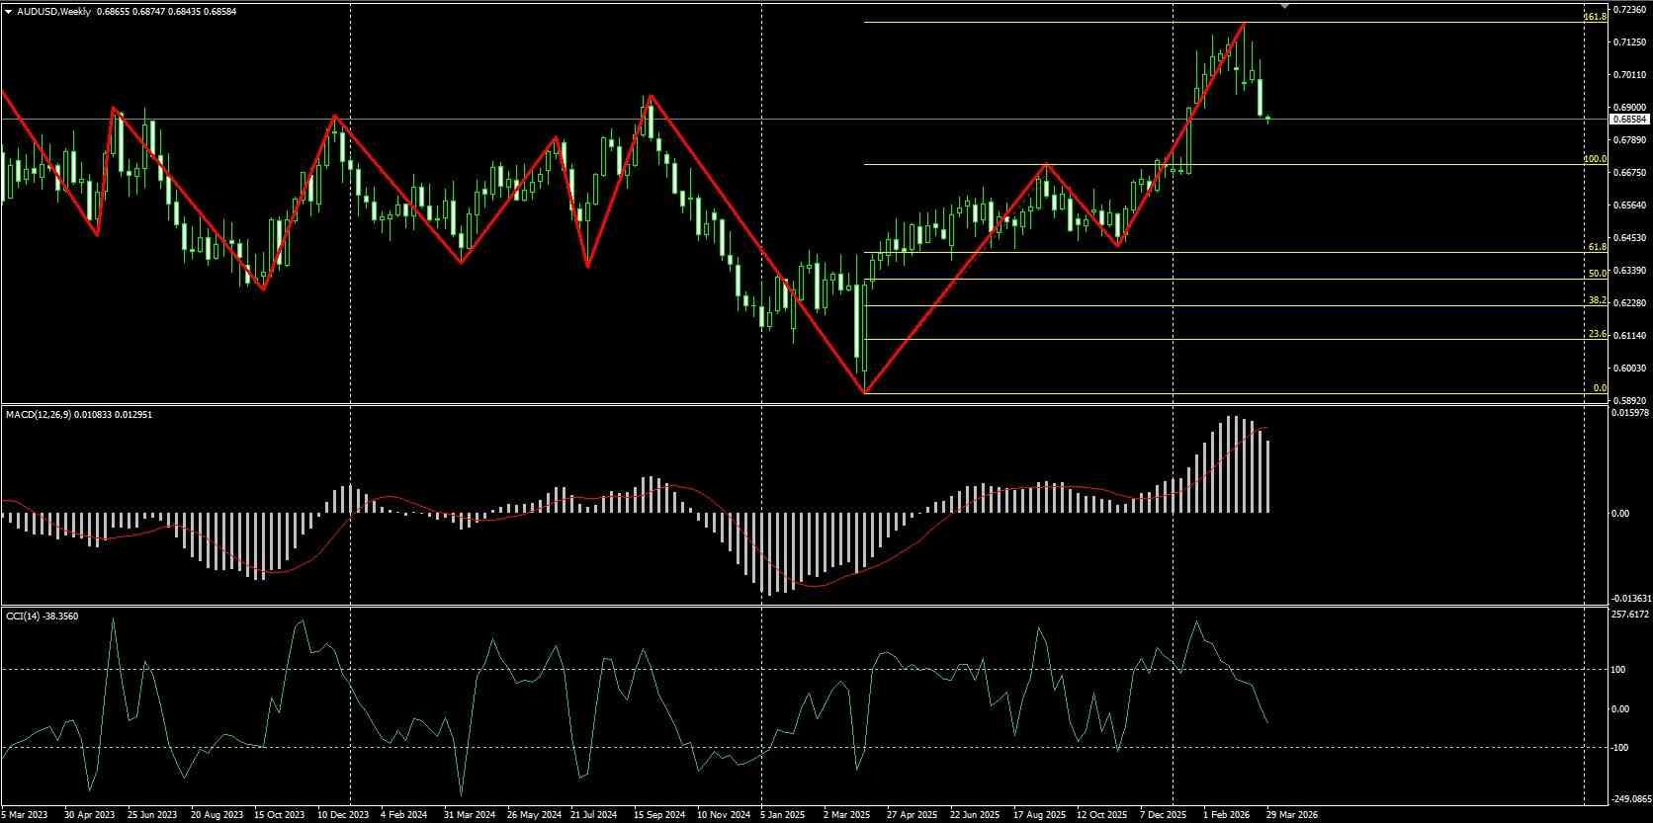Click price axis value 0.67890
Screen dimensions: 1653x823
[1628, 140]
